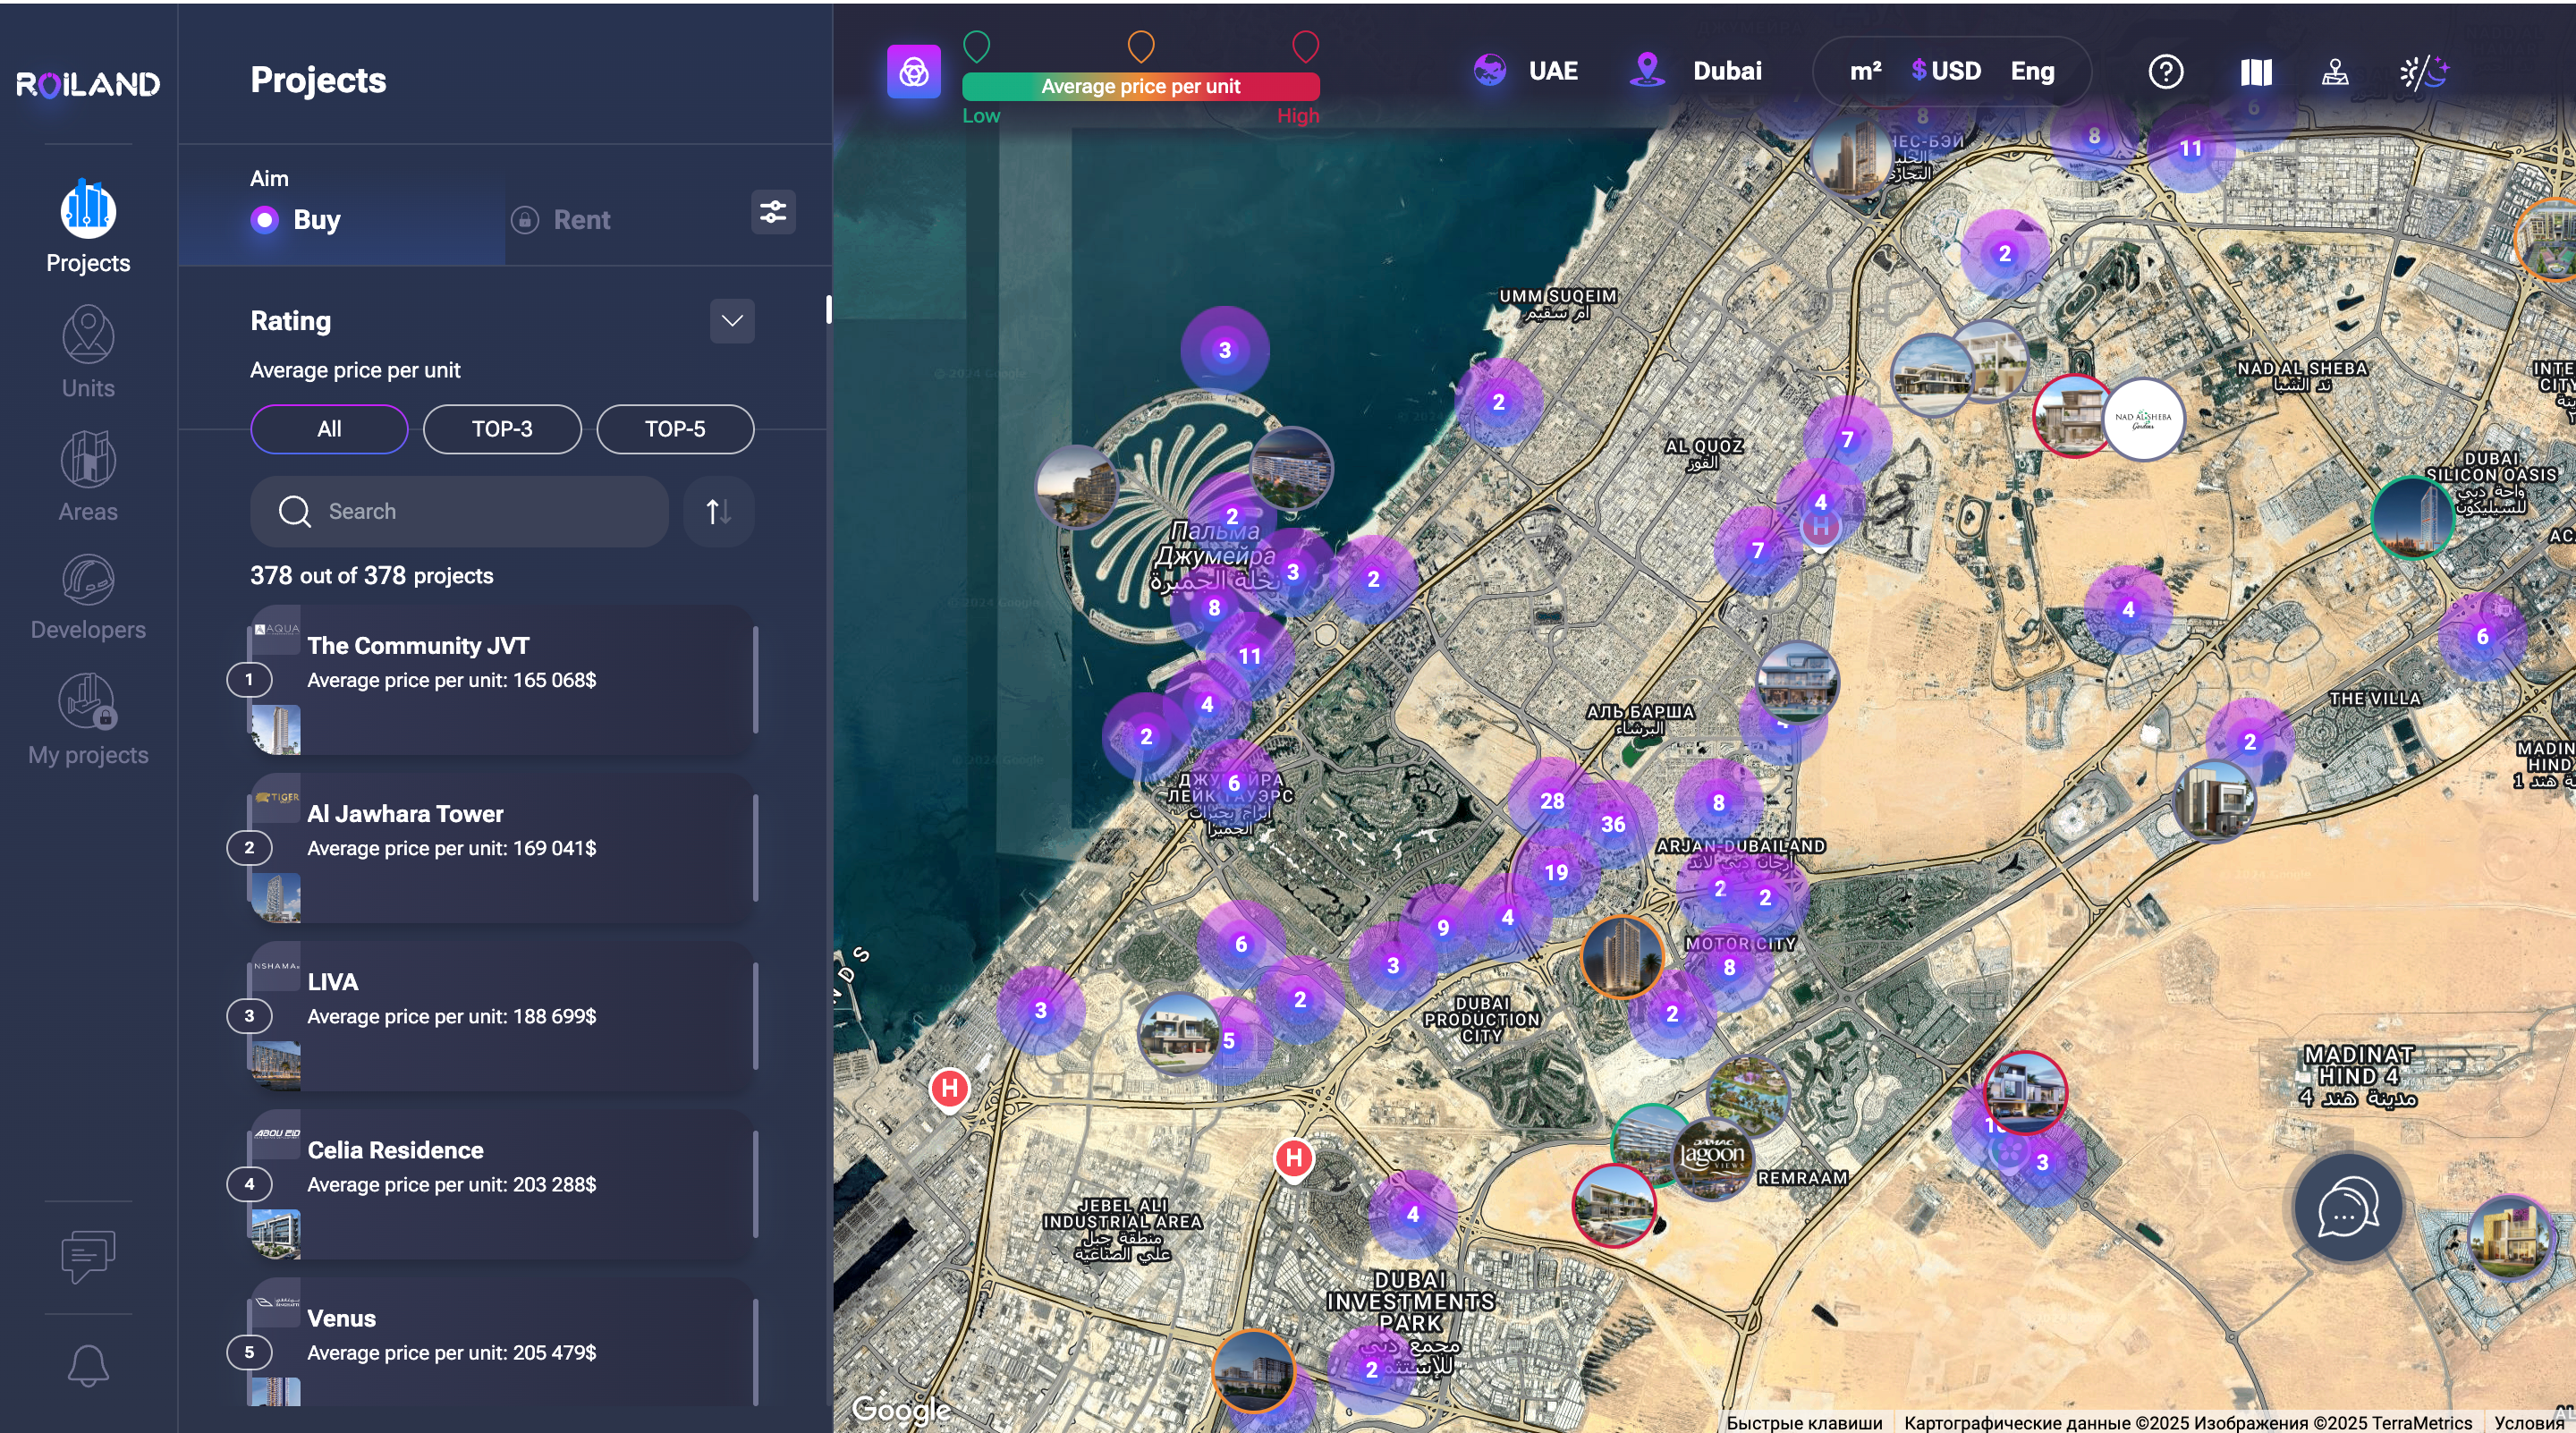Click rank number 1 badge

[249, 680]
